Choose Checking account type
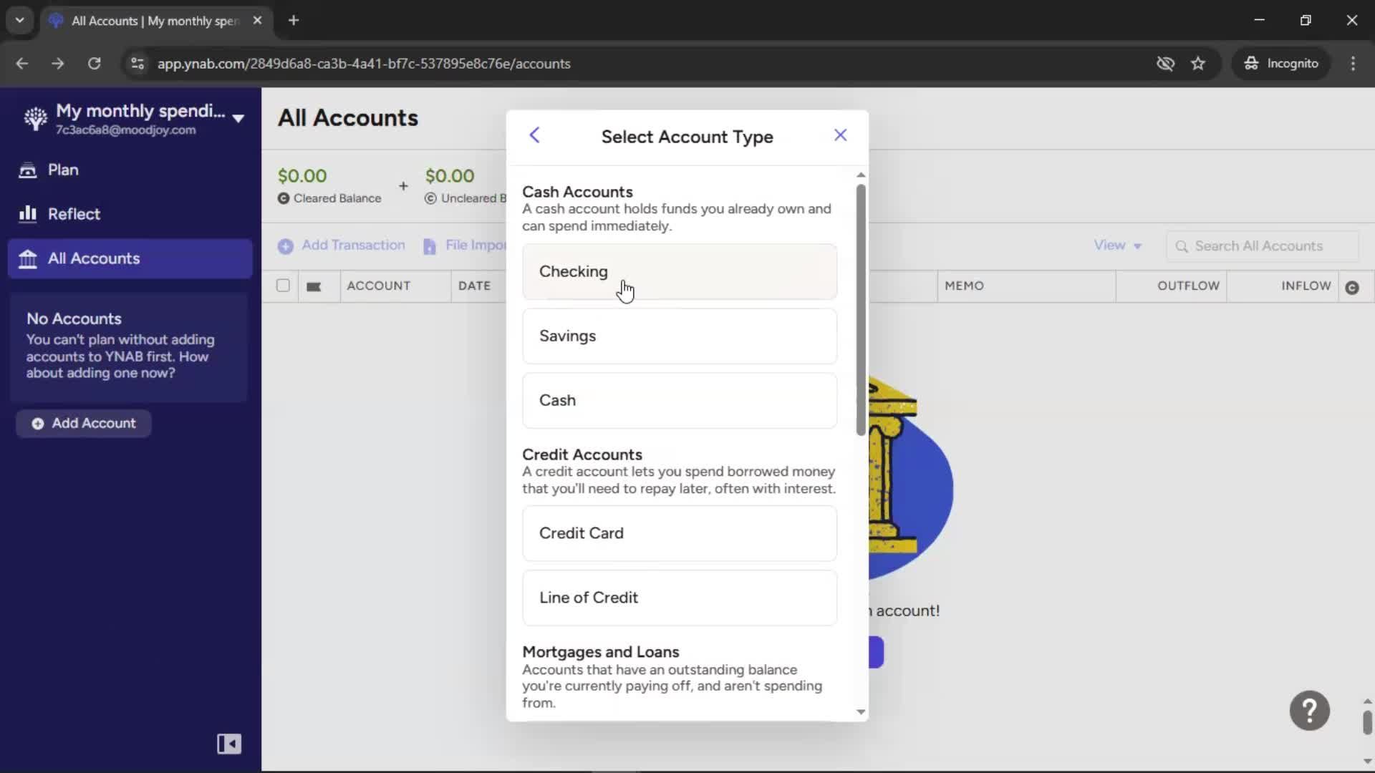The height and width of the screenshot is (773, 1375). pyautogui.click(x=679, y=271)
